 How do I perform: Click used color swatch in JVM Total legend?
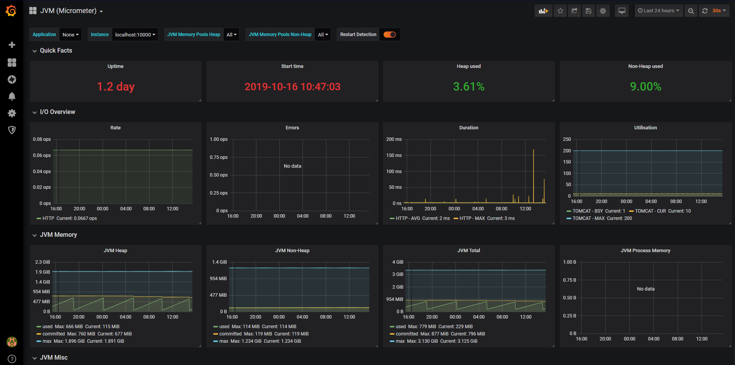pos(392,327)
